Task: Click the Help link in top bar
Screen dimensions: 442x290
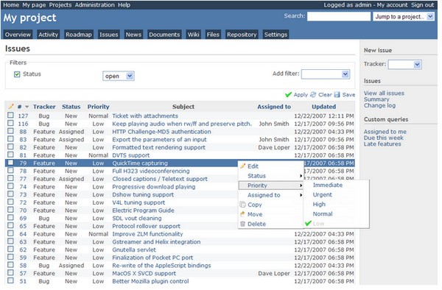Action: 124,5
